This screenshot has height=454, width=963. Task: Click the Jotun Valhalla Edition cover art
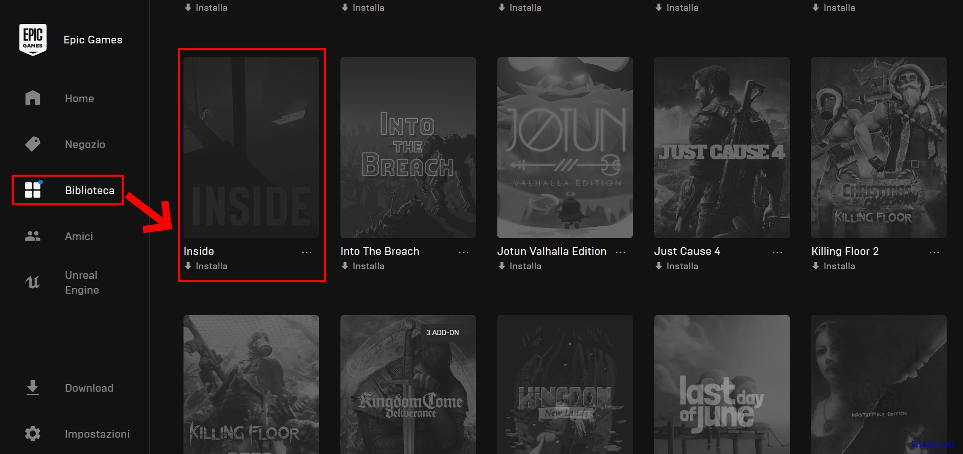(x=565, y=148)
